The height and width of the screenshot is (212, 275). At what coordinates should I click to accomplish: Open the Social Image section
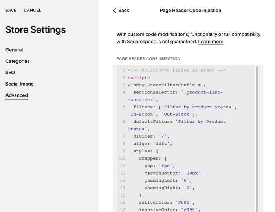pyautogui.click(x=20, y=84)
